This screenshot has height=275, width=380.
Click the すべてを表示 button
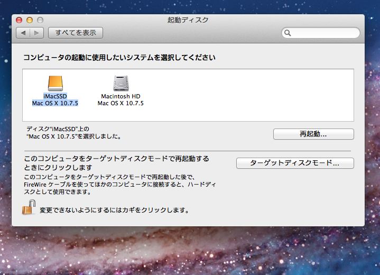(x=76, y=33)
